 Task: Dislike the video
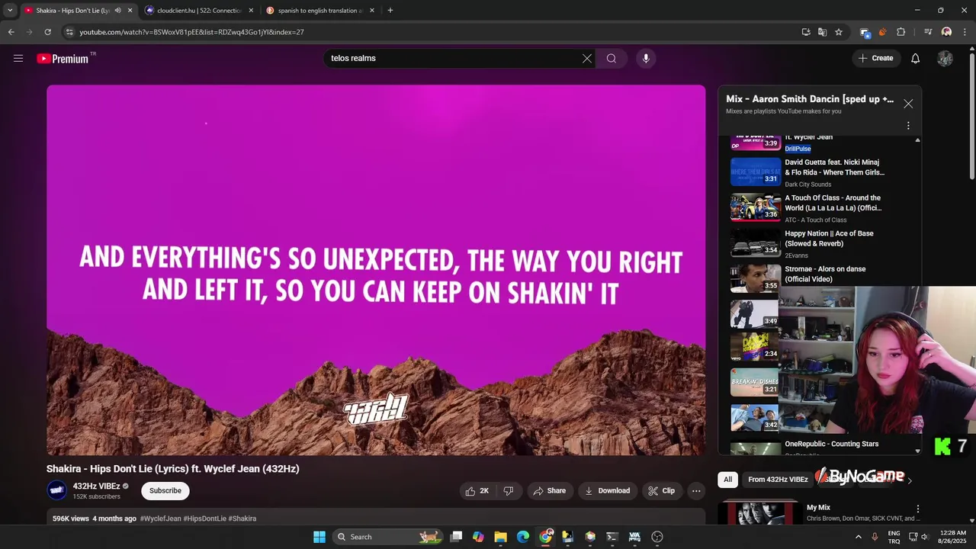coord(509,491)
